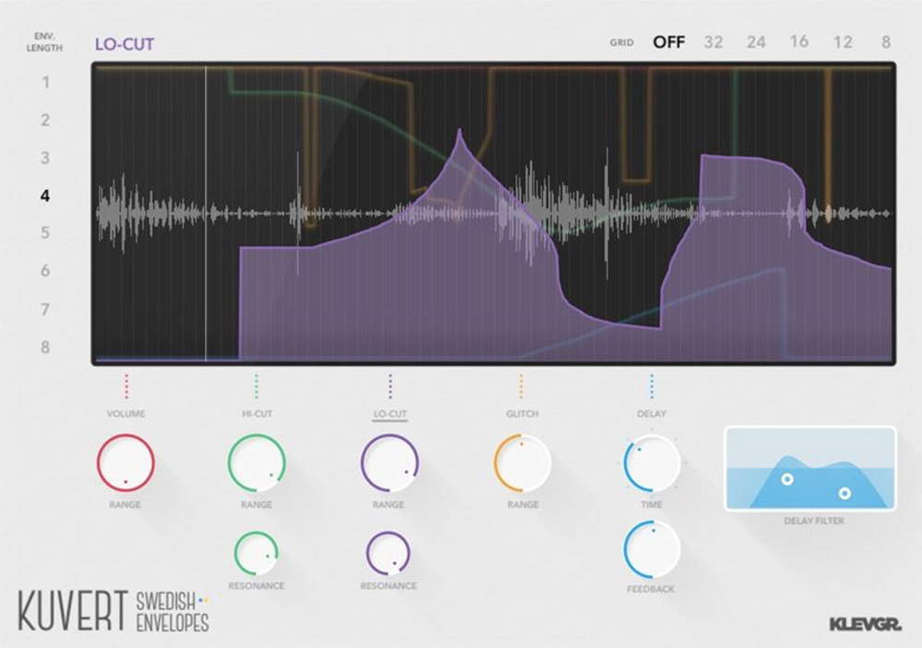Turn the Lo-Cut Resonance knob
Image resolution: width=922 pixels, height=648 pixels.
tap(388, 549)
